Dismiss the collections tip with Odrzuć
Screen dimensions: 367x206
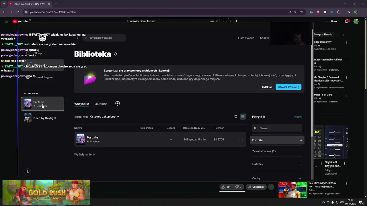tap(267, 87)
